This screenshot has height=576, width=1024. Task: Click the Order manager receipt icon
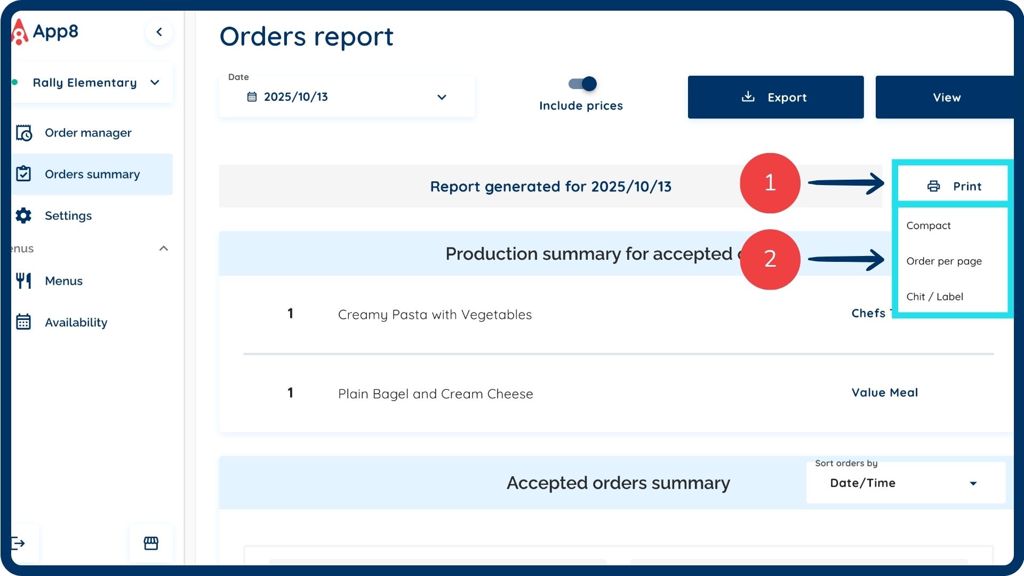(24, 133)
